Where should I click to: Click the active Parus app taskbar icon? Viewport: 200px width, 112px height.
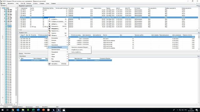tap(59, 110)
